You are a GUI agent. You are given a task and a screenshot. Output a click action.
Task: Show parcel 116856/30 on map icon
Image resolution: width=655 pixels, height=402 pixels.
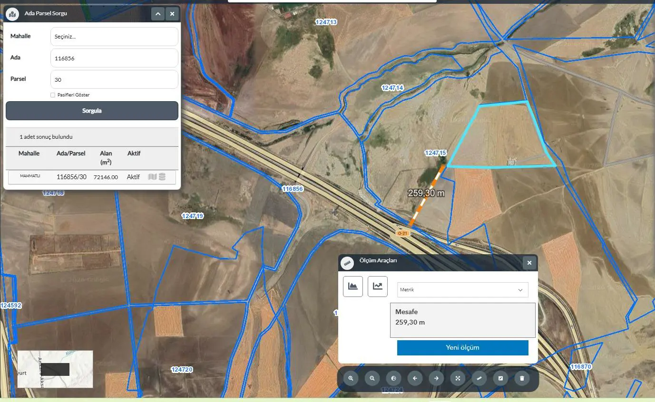pos(152,177)
